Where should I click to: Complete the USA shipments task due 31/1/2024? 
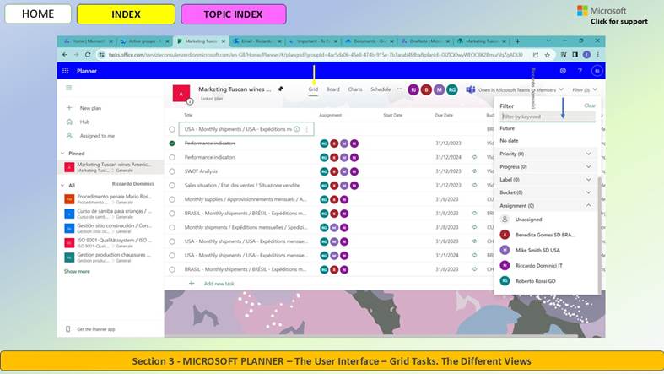(x=172, y=256)
